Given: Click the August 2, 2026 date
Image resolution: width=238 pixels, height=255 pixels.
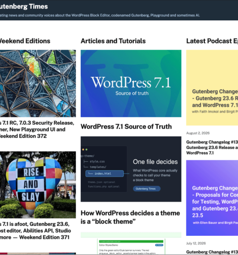Looking at the screenshot, I should (198, 133).
